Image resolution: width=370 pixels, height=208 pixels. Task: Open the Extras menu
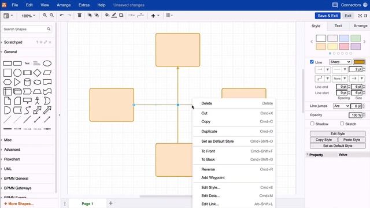[x=84, y=5]
